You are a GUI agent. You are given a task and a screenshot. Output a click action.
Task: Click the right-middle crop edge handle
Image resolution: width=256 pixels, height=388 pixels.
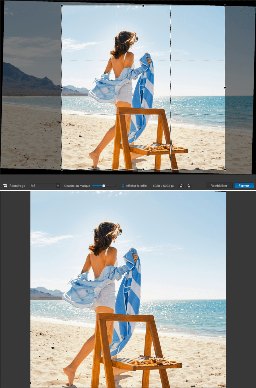tap(225, 88)
